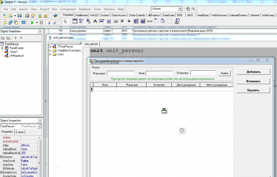Viewport: 277px width, 177px height.
Task: Click the Pause program icon
Action: [x=42, y=22]
